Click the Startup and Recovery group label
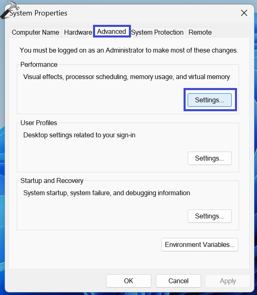 52,181
